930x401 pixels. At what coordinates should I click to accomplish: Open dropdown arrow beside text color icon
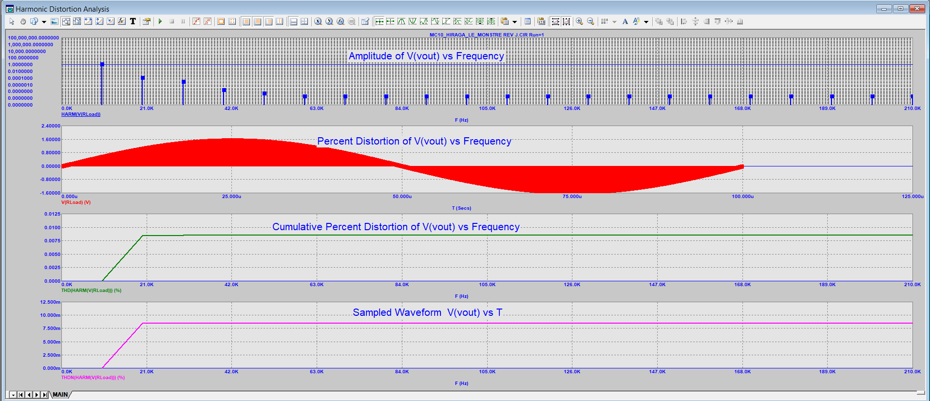click(646, 22)
